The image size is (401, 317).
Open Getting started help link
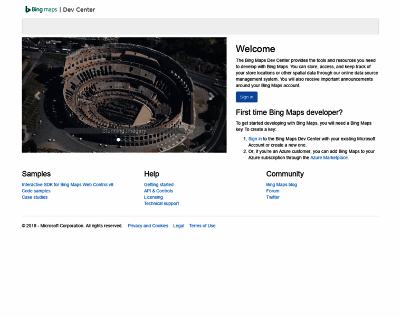158,185
